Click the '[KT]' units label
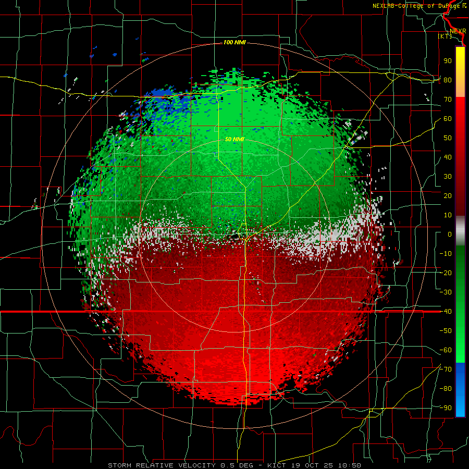Image resolution: width=469 pixels, height=469 pixels. pos(445,36)
